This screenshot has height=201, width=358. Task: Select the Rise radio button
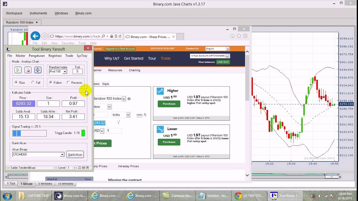pos(16,83)
